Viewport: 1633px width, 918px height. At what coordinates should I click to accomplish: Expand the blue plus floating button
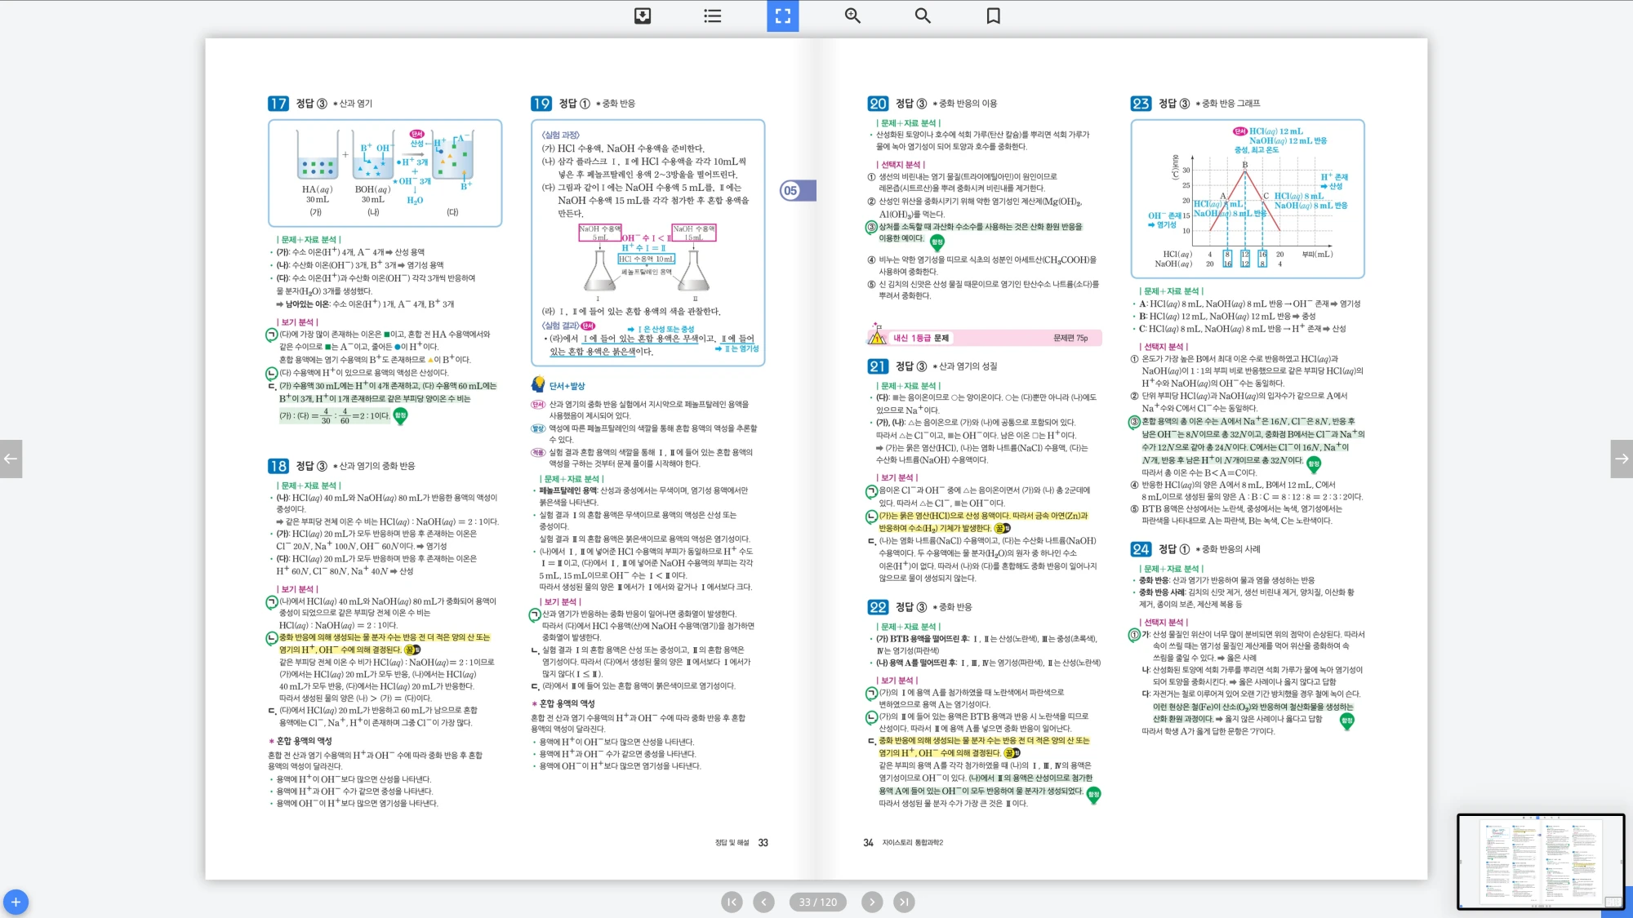coord(16,902)
